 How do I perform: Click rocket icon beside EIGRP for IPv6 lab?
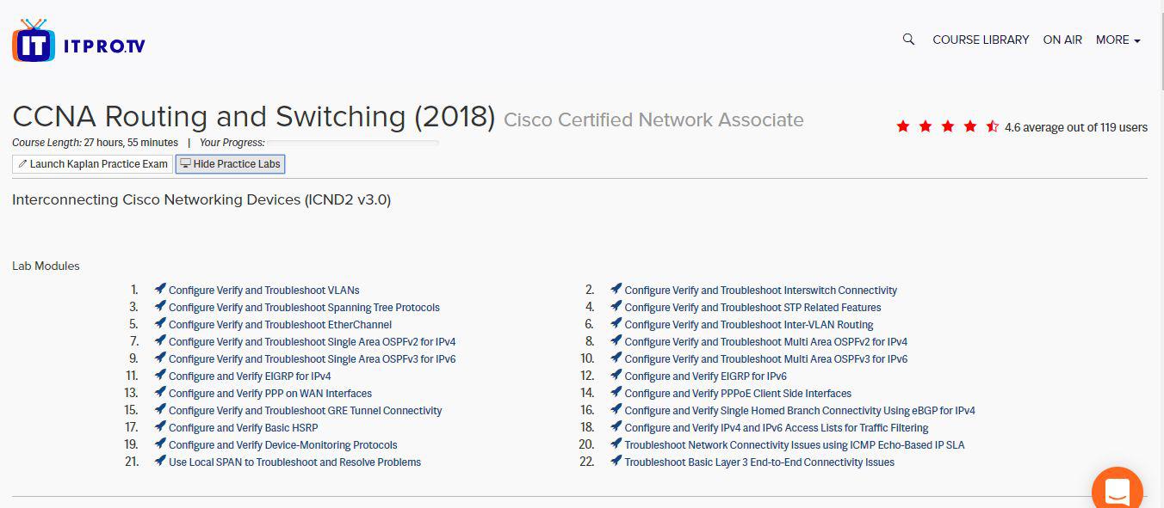point(616,376)
